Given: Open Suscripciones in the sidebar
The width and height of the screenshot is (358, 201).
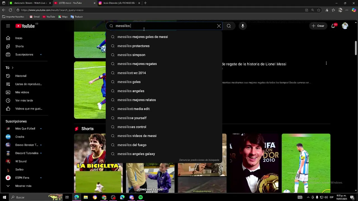Looking at the screenshot, I should point(24,54).
